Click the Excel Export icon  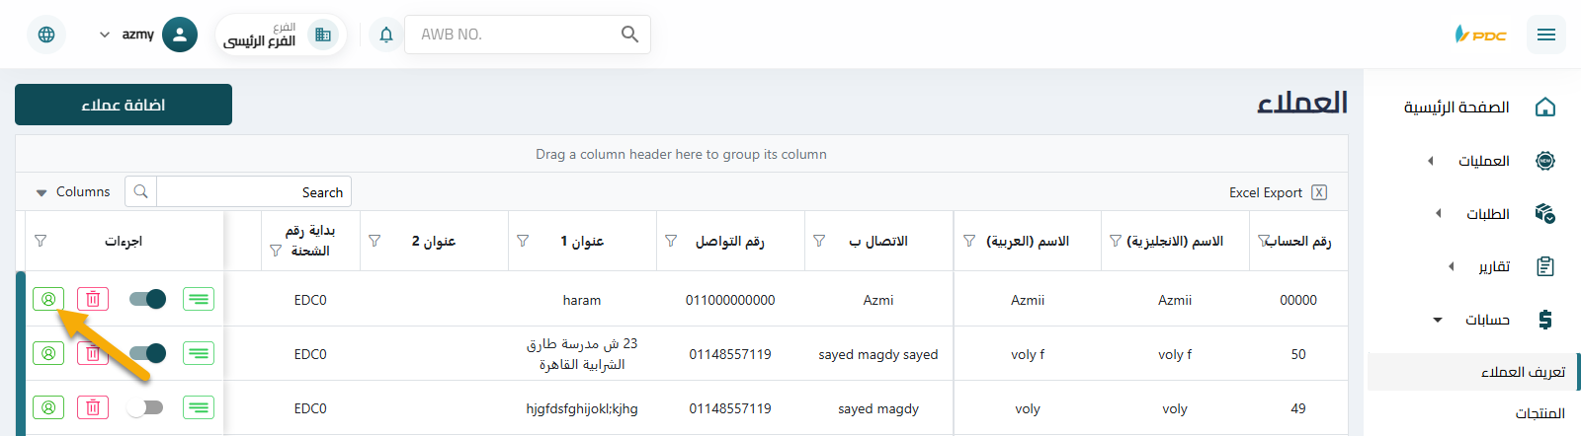[1319, 192]
